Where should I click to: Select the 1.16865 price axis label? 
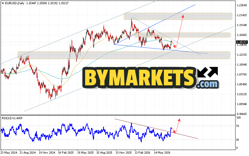click(242, 35)
